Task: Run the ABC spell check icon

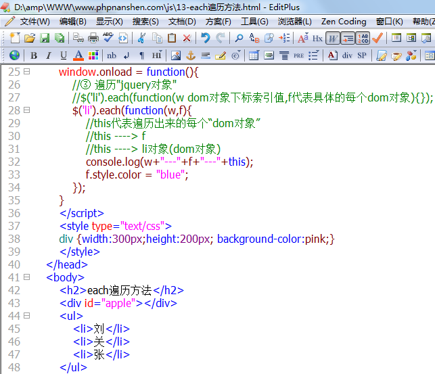Action: tap(108, 37)
